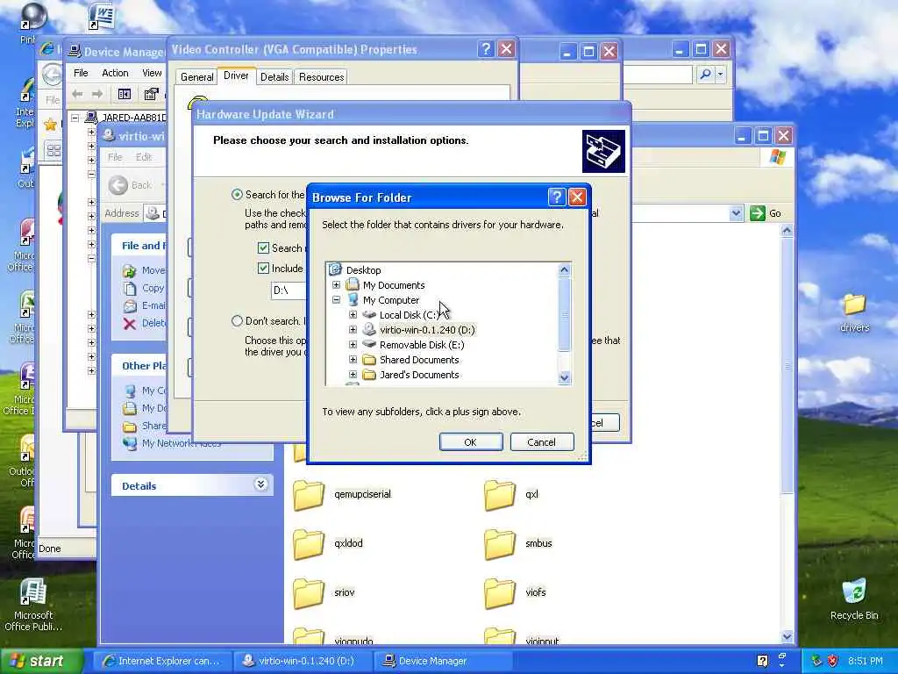
Task: Click the Internet Explorer favorites star
Action: (x=50, y=125)
